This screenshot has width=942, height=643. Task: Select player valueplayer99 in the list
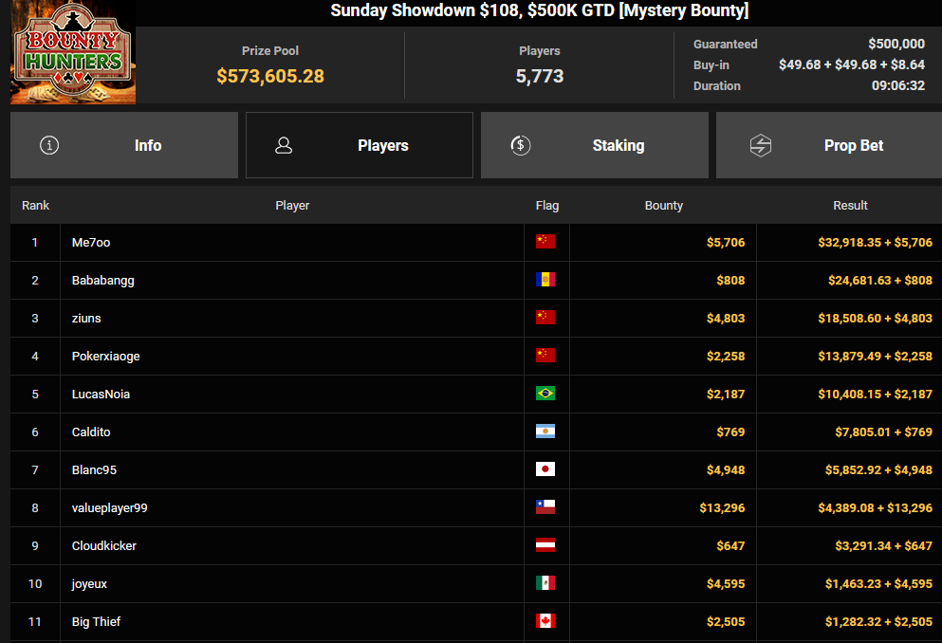click(x=476, y=508)
